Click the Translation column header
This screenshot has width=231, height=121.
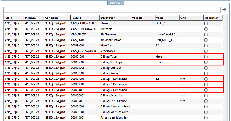[x=213, y=18]
